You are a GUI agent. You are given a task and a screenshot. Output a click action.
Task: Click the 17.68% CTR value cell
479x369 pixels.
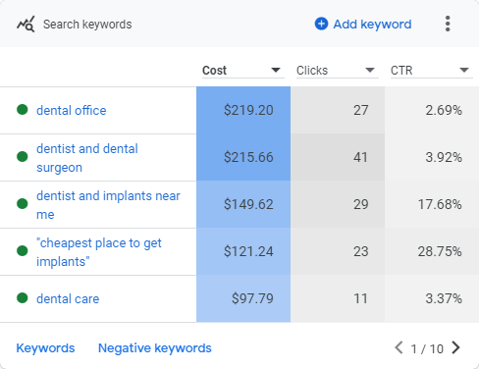pos(432,204)
